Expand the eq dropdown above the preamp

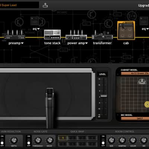coord(38,29)
